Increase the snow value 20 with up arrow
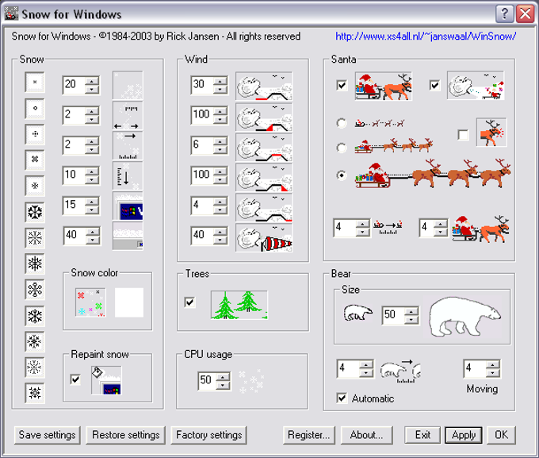 coord(92,81)
